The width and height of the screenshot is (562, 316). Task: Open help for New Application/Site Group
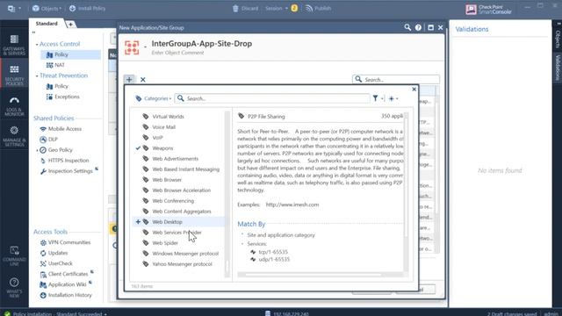click(x=418, y=27)
